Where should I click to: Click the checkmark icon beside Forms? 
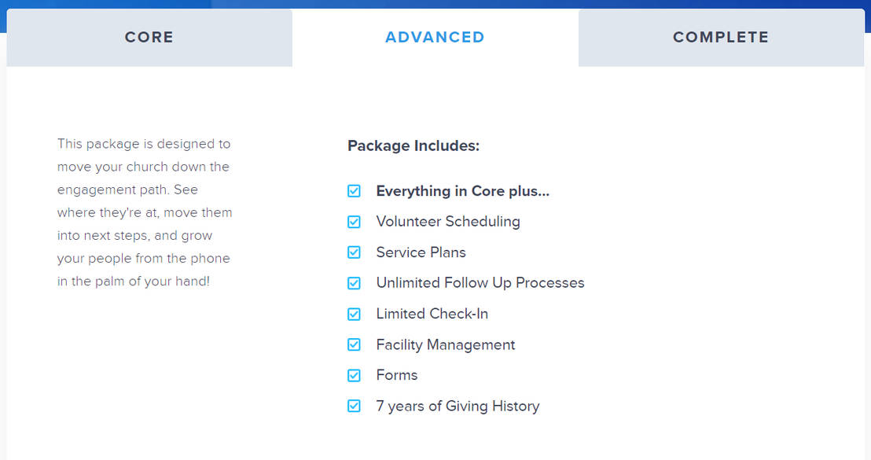(354, 375)
